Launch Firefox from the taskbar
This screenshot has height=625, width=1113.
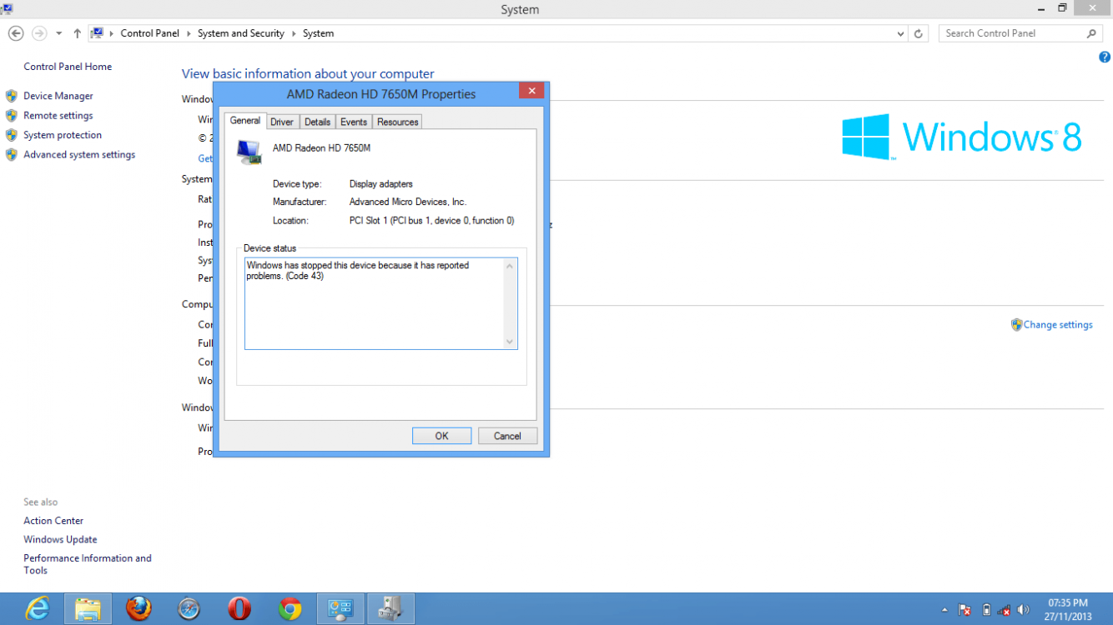pyautogui.click(x=138, y=609)
